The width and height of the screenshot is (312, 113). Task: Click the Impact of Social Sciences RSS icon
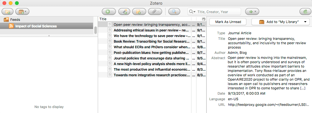pyautogui.click(x=11, y=26)
